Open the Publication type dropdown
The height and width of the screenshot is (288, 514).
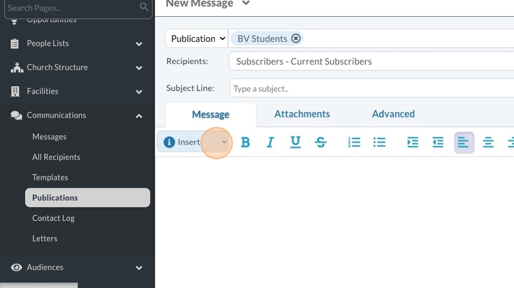tap(197, 38)
